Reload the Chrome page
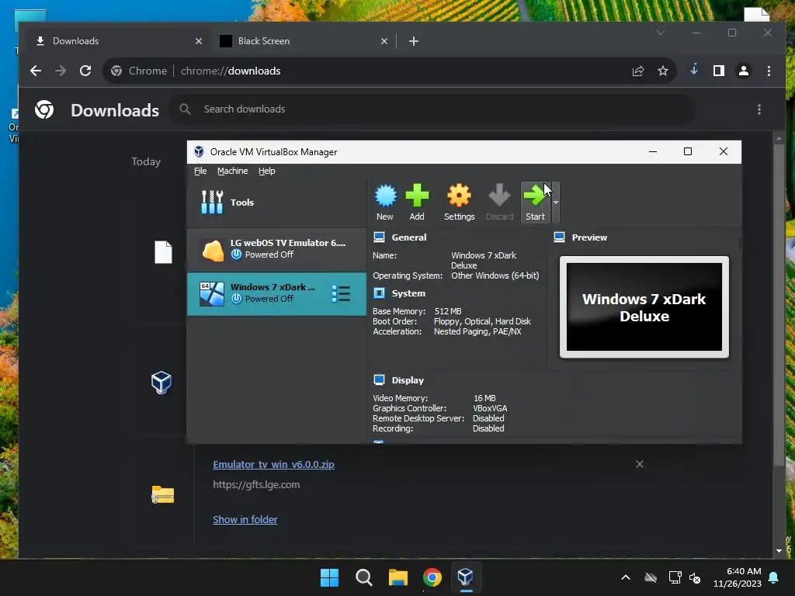795x596 pixels. pos(85,71)
